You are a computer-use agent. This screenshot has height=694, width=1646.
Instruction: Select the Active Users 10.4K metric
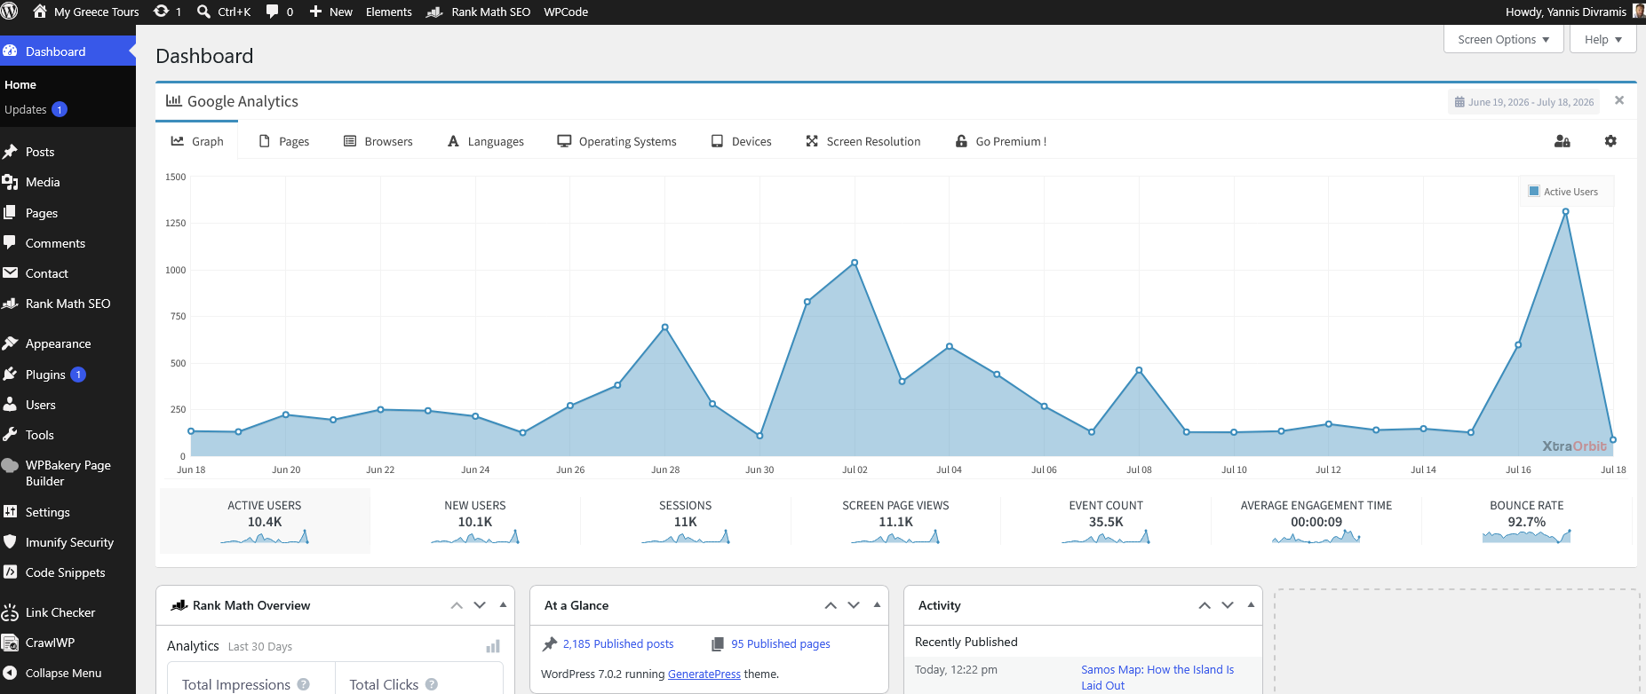point(265,521)
